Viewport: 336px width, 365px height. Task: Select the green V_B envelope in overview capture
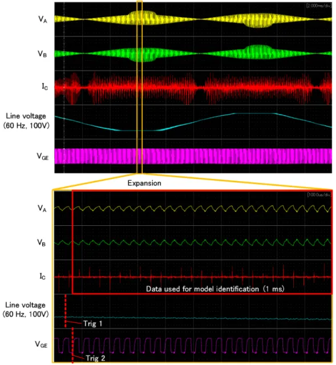[193, 54]
